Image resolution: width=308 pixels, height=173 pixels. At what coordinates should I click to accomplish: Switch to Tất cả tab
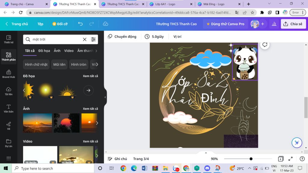[30, 50]
